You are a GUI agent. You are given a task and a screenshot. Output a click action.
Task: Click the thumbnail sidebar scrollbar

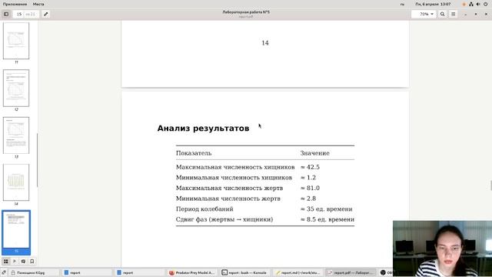point(38,160)
